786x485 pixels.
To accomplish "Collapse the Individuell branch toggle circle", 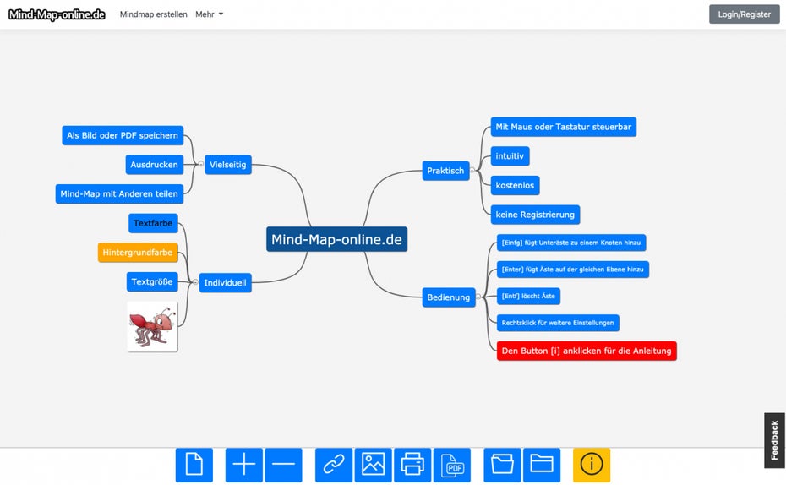I will 195,282.
